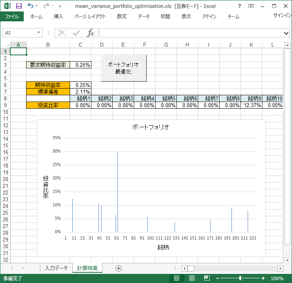Screen dimensions: 292x283
Task: Expand the formula bar
Action: [286, 33]
